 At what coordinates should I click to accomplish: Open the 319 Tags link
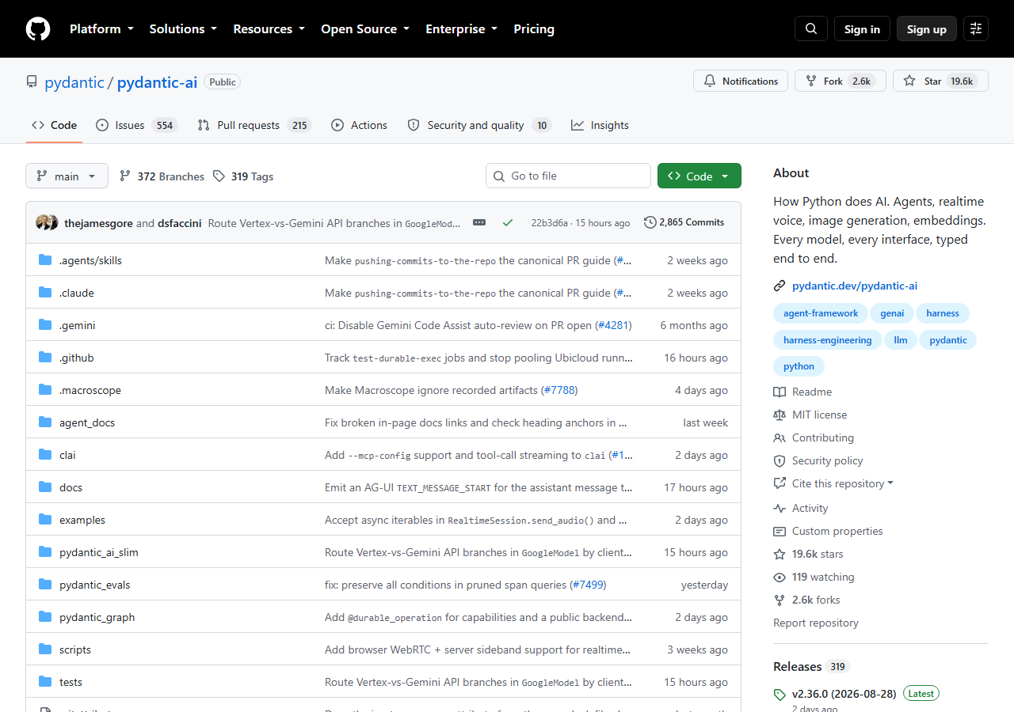[243, 176]
